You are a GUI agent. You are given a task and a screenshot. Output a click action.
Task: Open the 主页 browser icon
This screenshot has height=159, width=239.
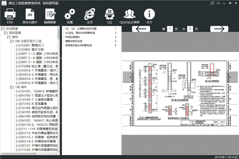[x=90, y=14]
